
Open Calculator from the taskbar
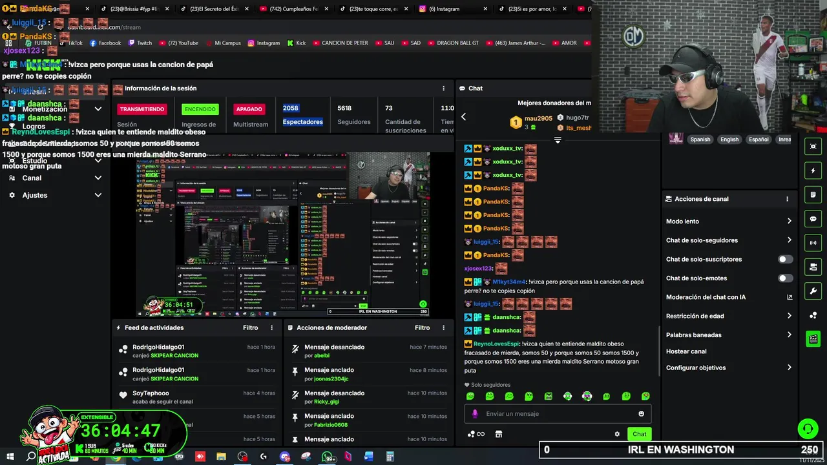point(390,457)
